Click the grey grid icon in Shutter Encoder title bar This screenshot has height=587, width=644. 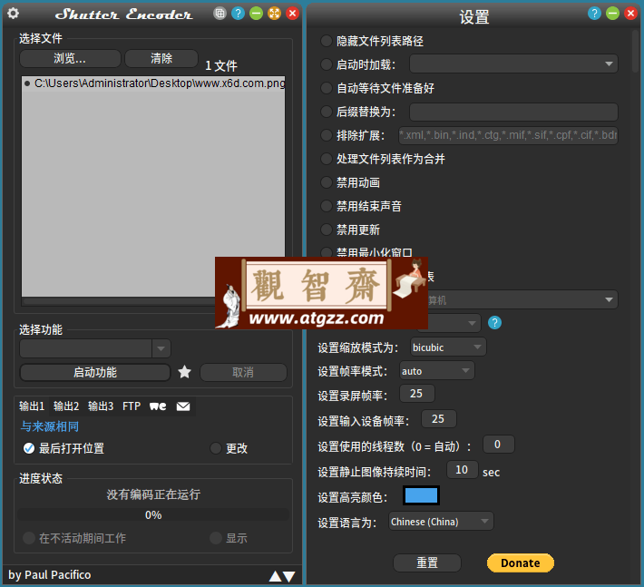tap(220, 14)
